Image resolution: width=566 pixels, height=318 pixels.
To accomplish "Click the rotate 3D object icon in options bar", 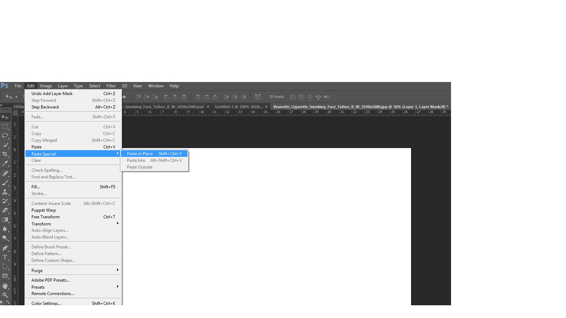I will point(293,97).
